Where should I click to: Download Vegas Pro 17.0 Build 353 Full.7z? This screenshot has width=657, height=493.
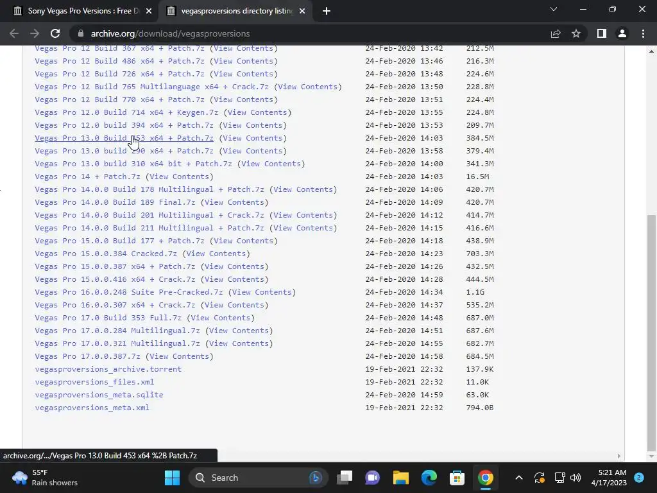(108, 318)
